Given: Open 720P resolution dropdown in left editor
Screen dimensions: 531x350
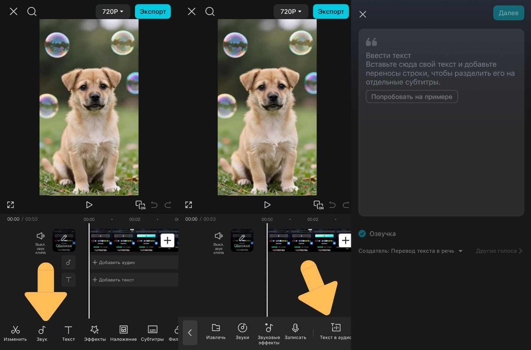Looking at the screenshot, I should click(112, 12).
